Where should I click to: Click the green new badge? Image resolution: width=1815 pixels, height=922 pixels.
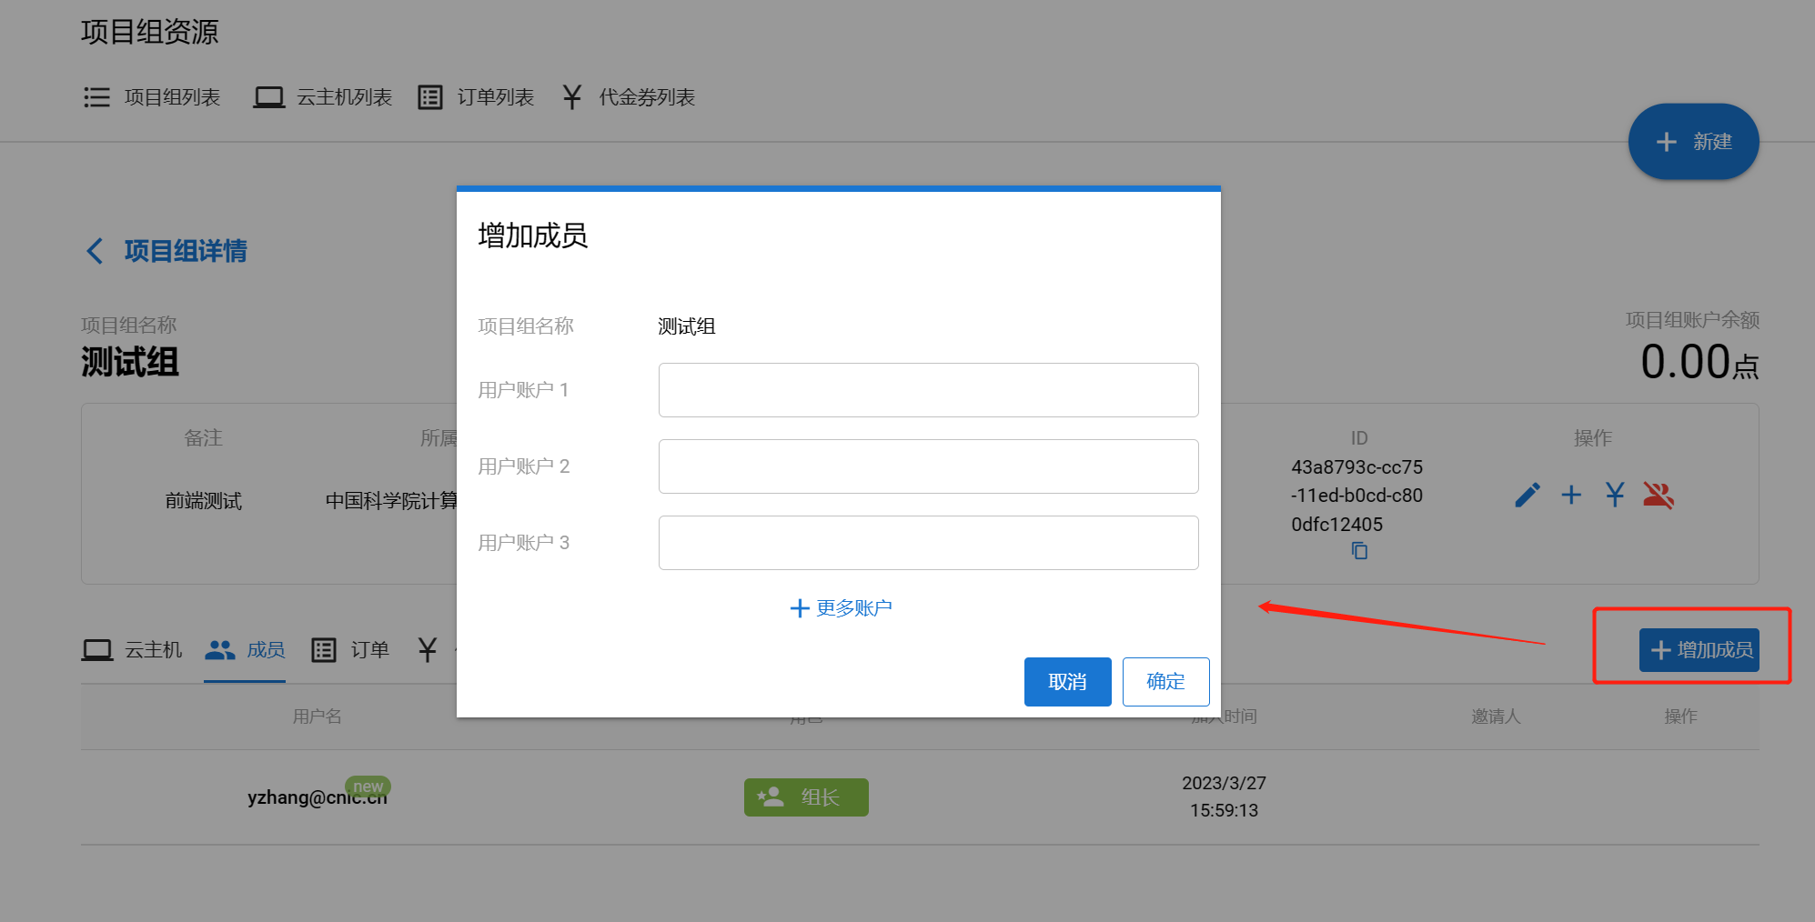368,787
